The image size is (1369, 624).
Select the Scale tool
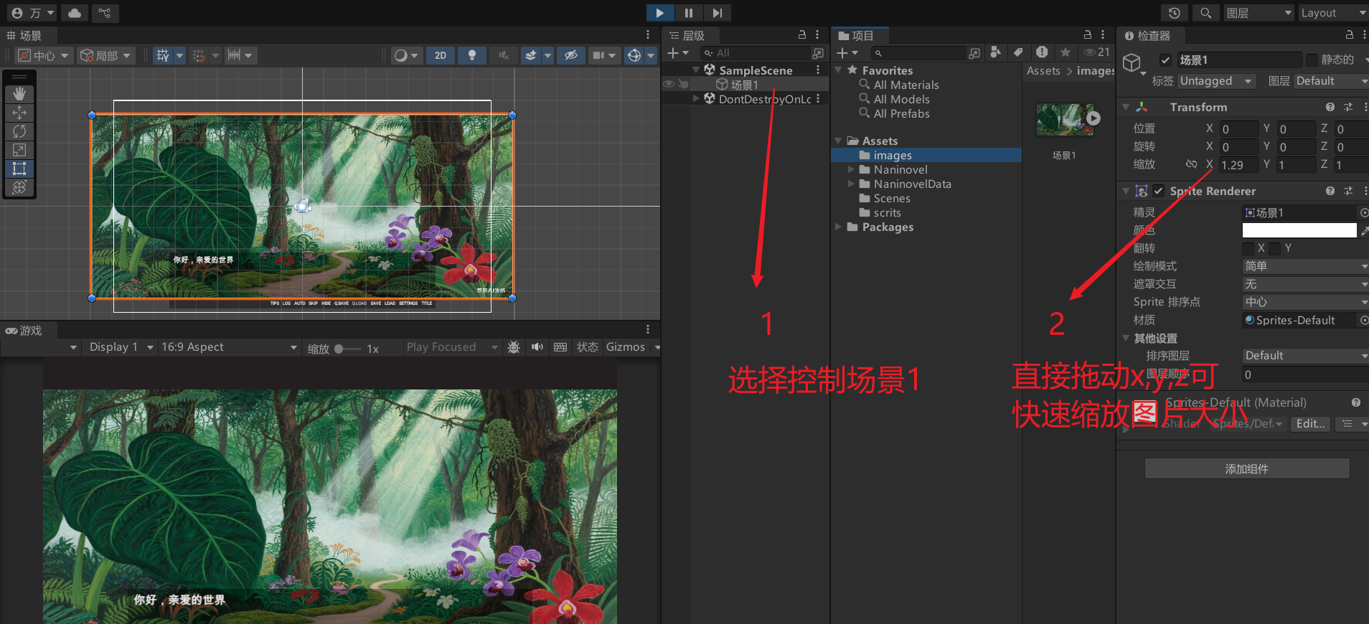[x=19, y=150]
